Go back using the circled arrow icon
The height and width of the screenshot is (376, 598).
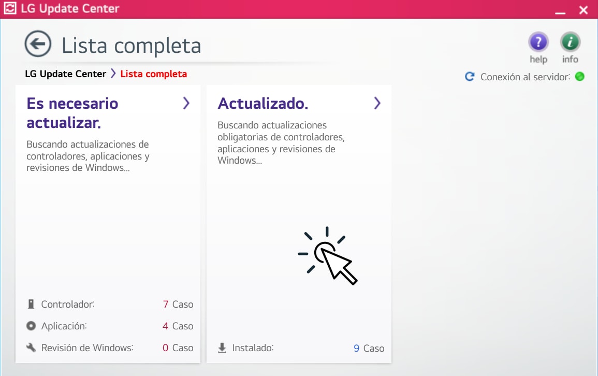38,44
